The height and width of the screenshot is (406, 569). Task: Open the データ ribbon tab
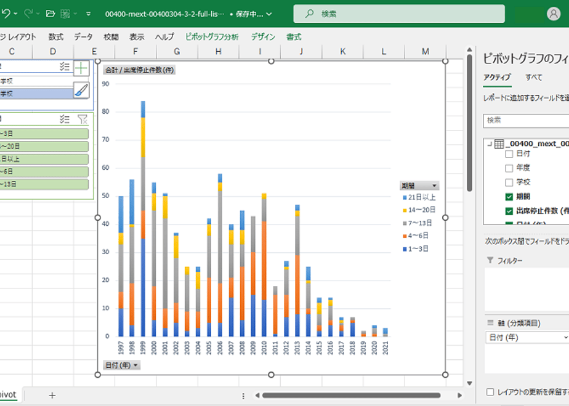click(x=84, y=37)
